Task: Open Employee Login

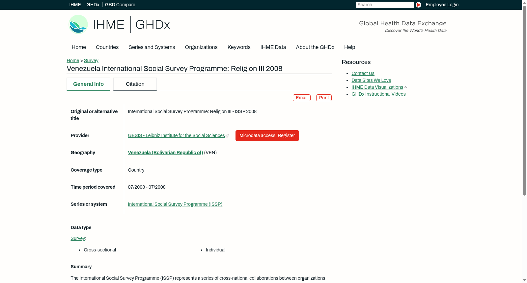Action: point(442,5)
